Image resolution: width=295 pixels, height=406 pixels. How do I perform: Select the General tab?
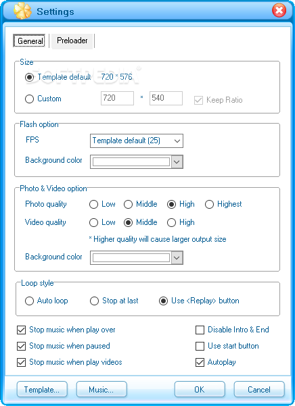click(29, 41)
